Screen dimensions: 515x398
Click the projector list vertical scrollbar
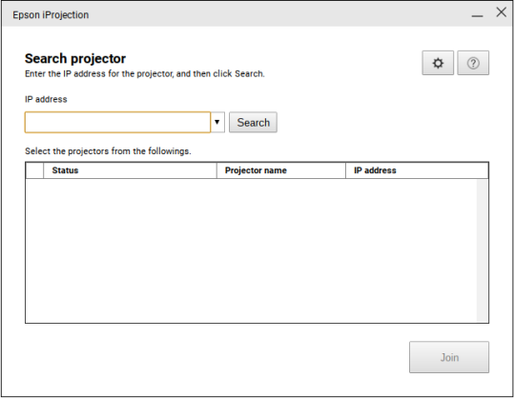tap(483, 250)
